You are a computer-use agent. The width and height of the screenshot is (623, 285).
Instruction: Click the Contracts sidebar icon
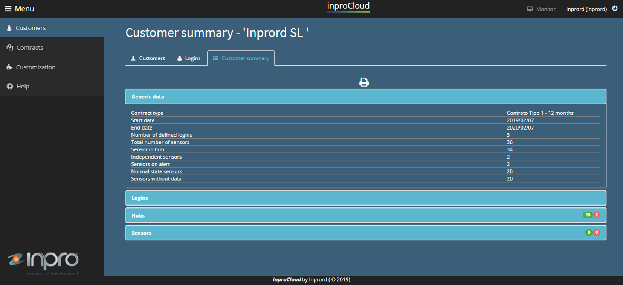10,47
